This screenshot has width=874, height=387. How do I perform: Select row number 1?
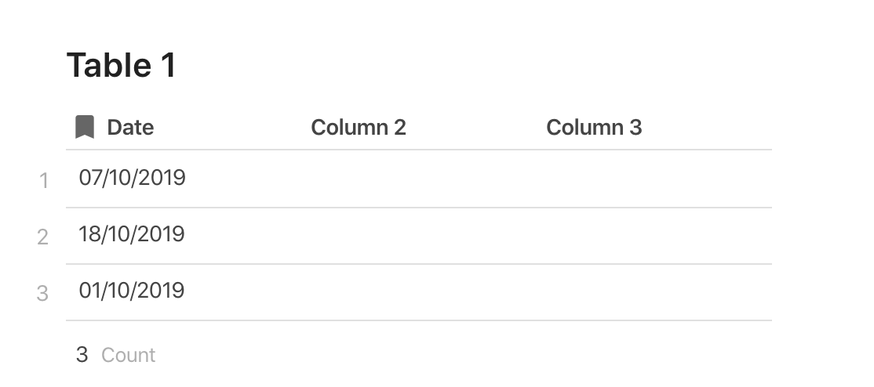point(43,181)
